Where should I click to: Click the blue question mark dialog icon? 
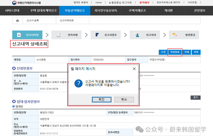click(79, 83)
